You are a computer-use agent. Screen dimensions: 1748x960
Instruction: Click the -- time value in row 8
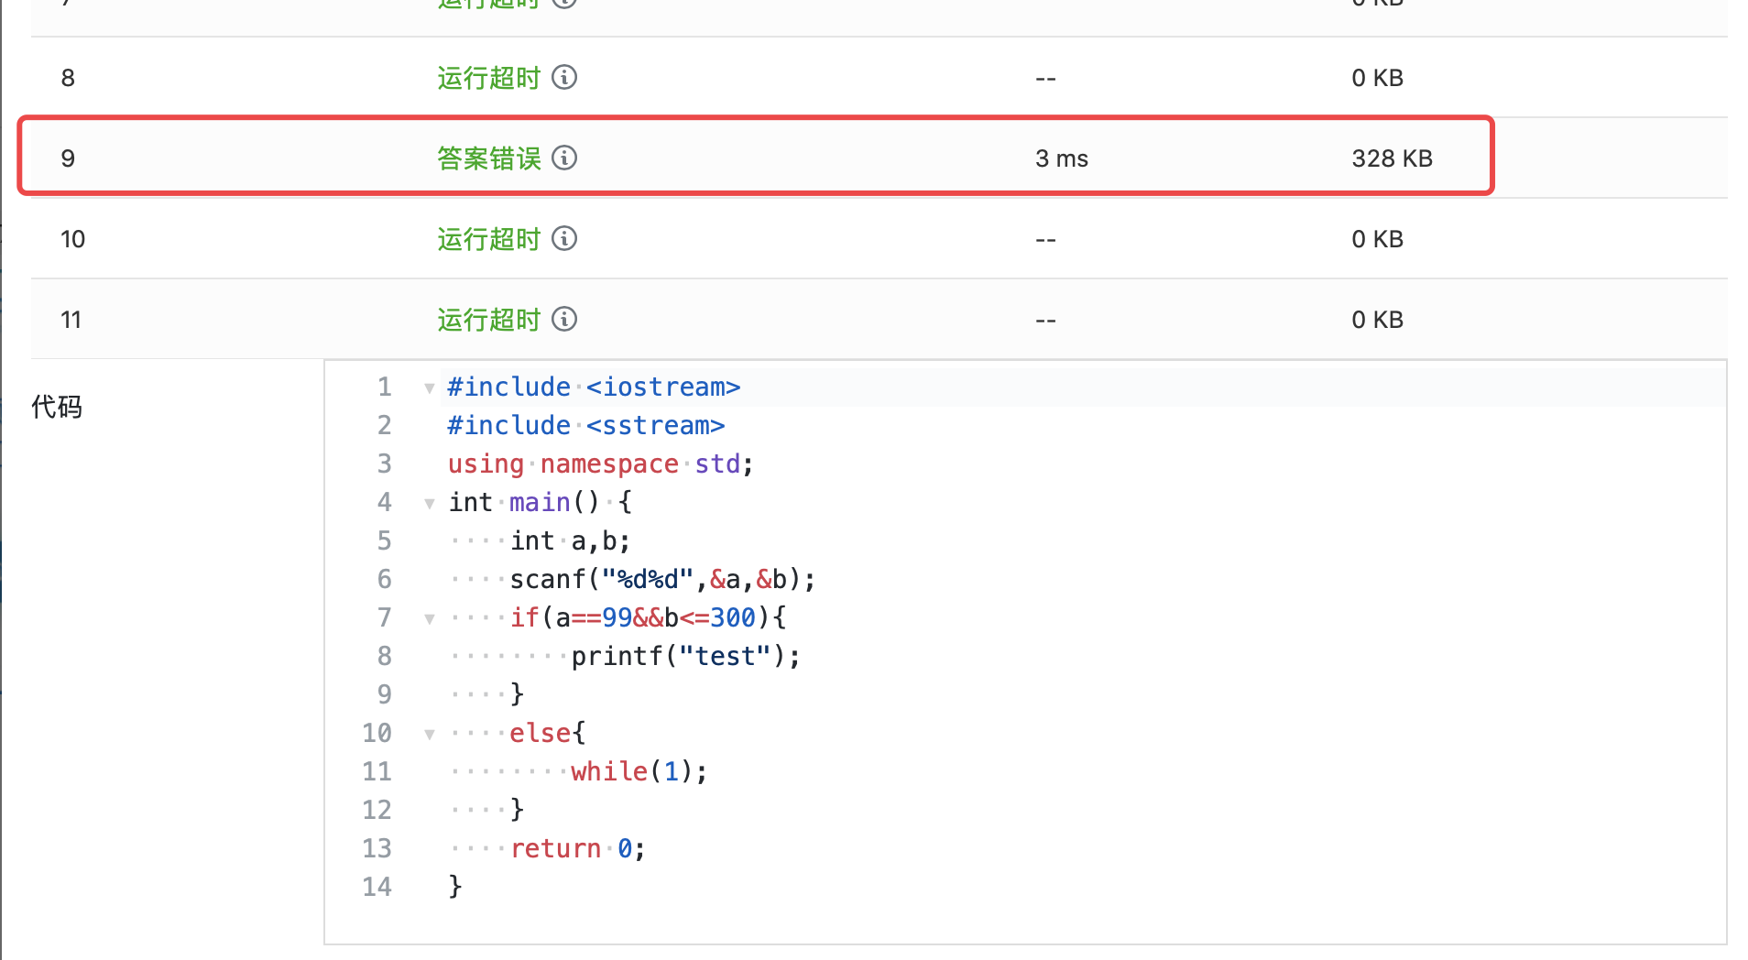[x=1045, y=80]
